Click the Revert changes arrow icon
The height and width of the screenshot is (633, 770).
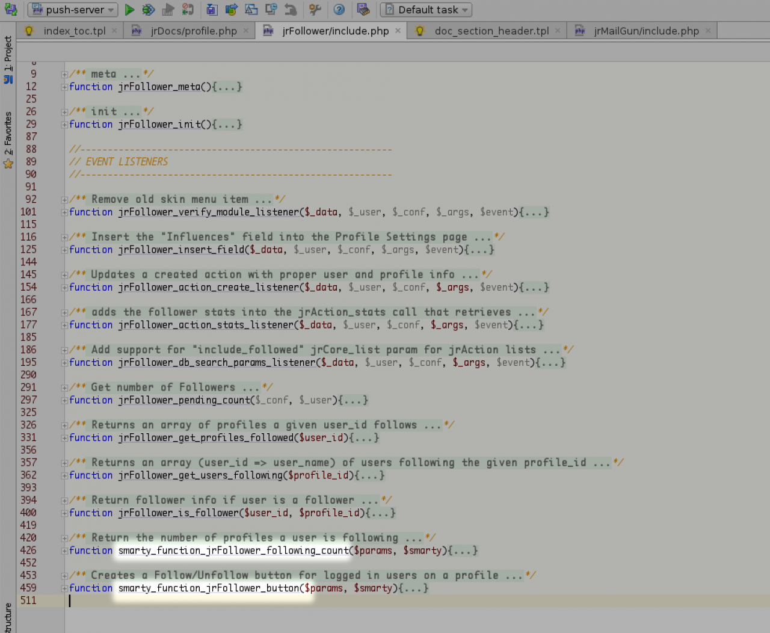click(x=291, y=10)
